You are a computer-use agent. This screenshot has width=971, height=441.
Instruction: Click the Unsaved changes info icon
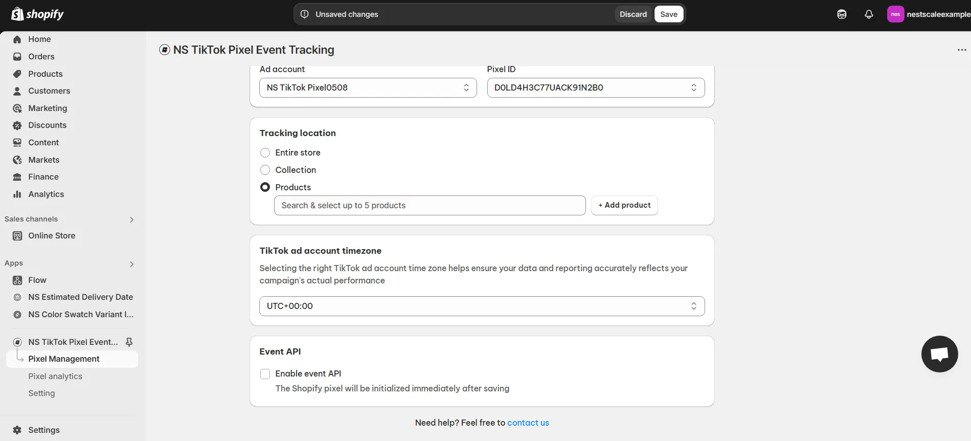(305, 14)
